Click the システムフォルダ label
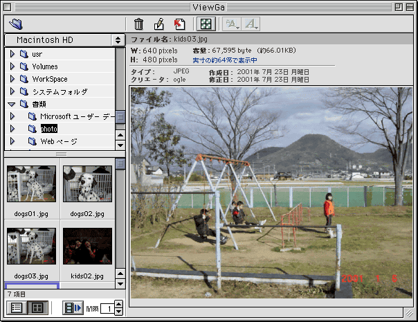 [x=60, y=91]
